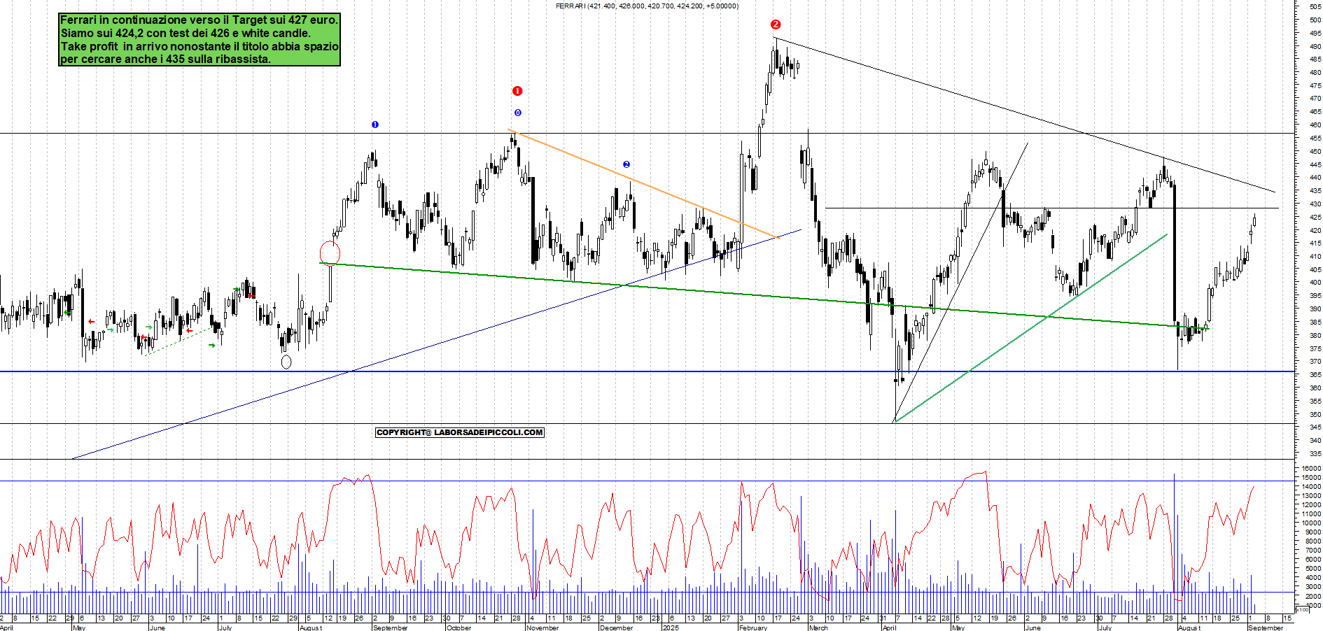Click the 365 price level on the axis
This screenshot has width=1323, height=631.
(1315, 375)
